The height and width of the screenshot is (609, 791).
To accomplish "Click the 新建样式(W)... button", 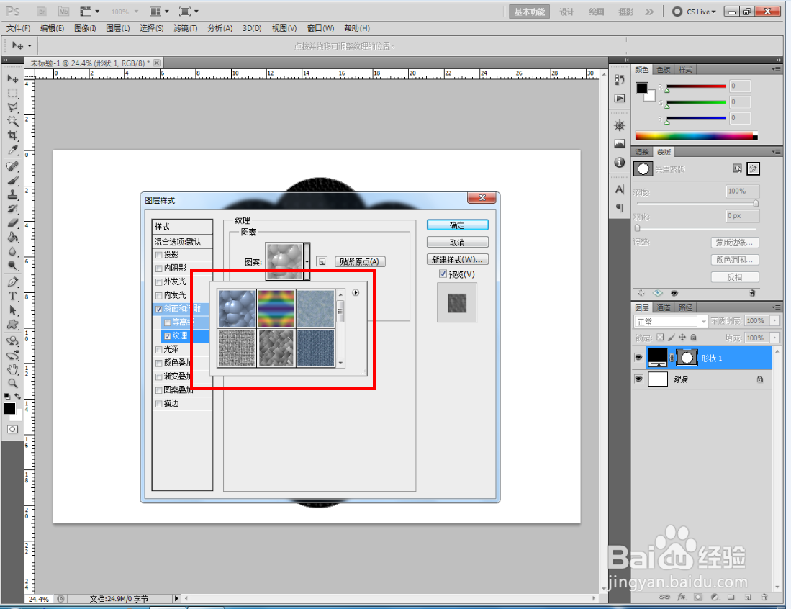I will (458, 259).
